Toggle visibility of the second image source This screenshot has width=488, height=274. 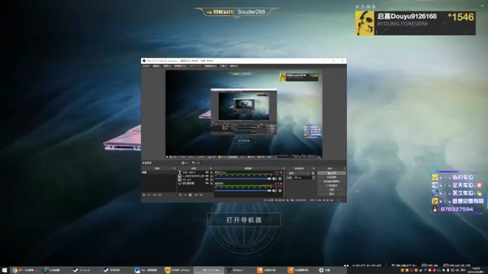pyautogui.click(x=207, y=176)
